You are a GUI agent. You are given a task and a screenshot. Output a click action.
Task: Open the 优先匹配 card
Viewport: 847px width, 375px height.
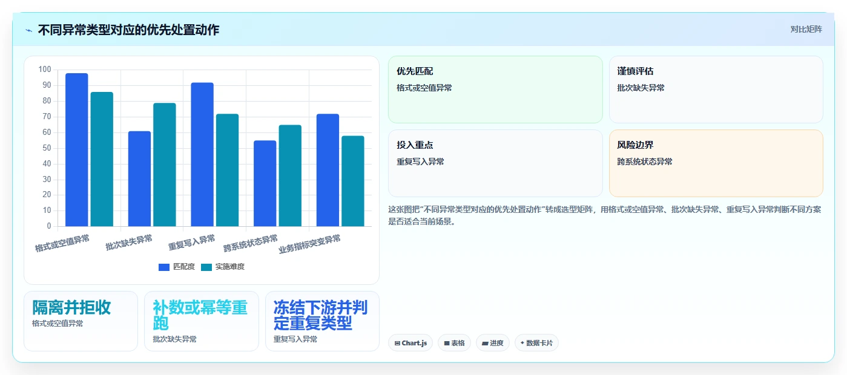495,90
